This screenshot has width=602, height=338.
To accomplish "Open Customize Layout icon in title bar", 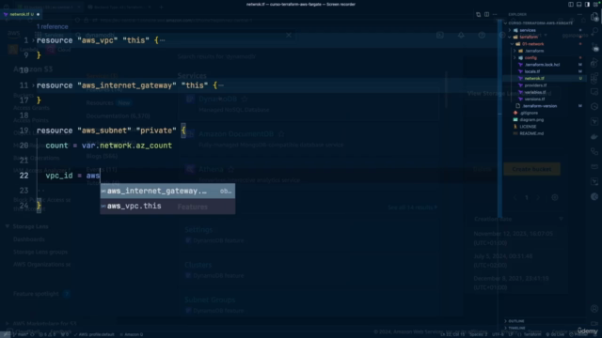I will [595, 4].
